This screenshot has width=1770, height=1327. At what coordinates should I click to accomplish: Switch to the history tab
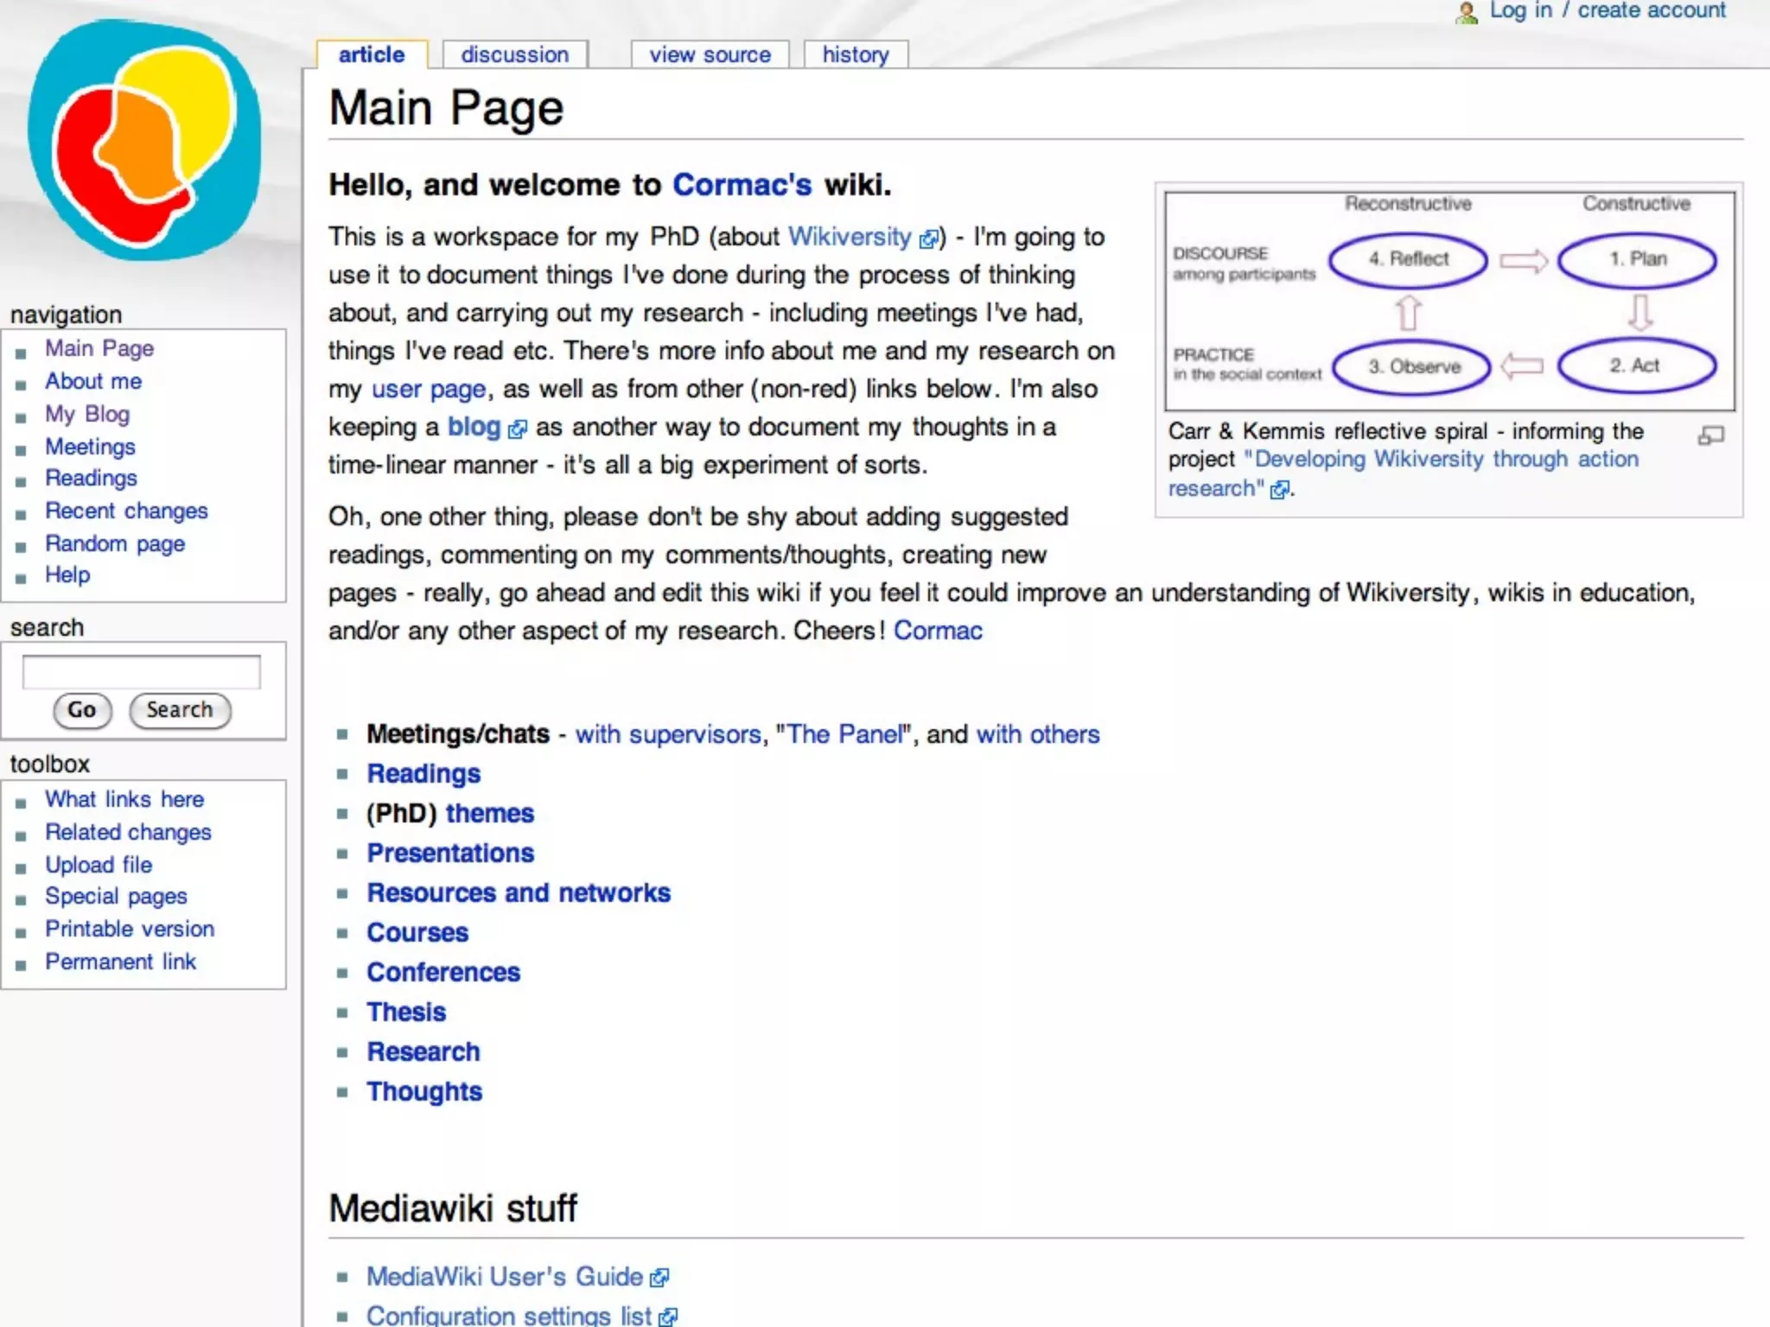[x=855, y=54]
